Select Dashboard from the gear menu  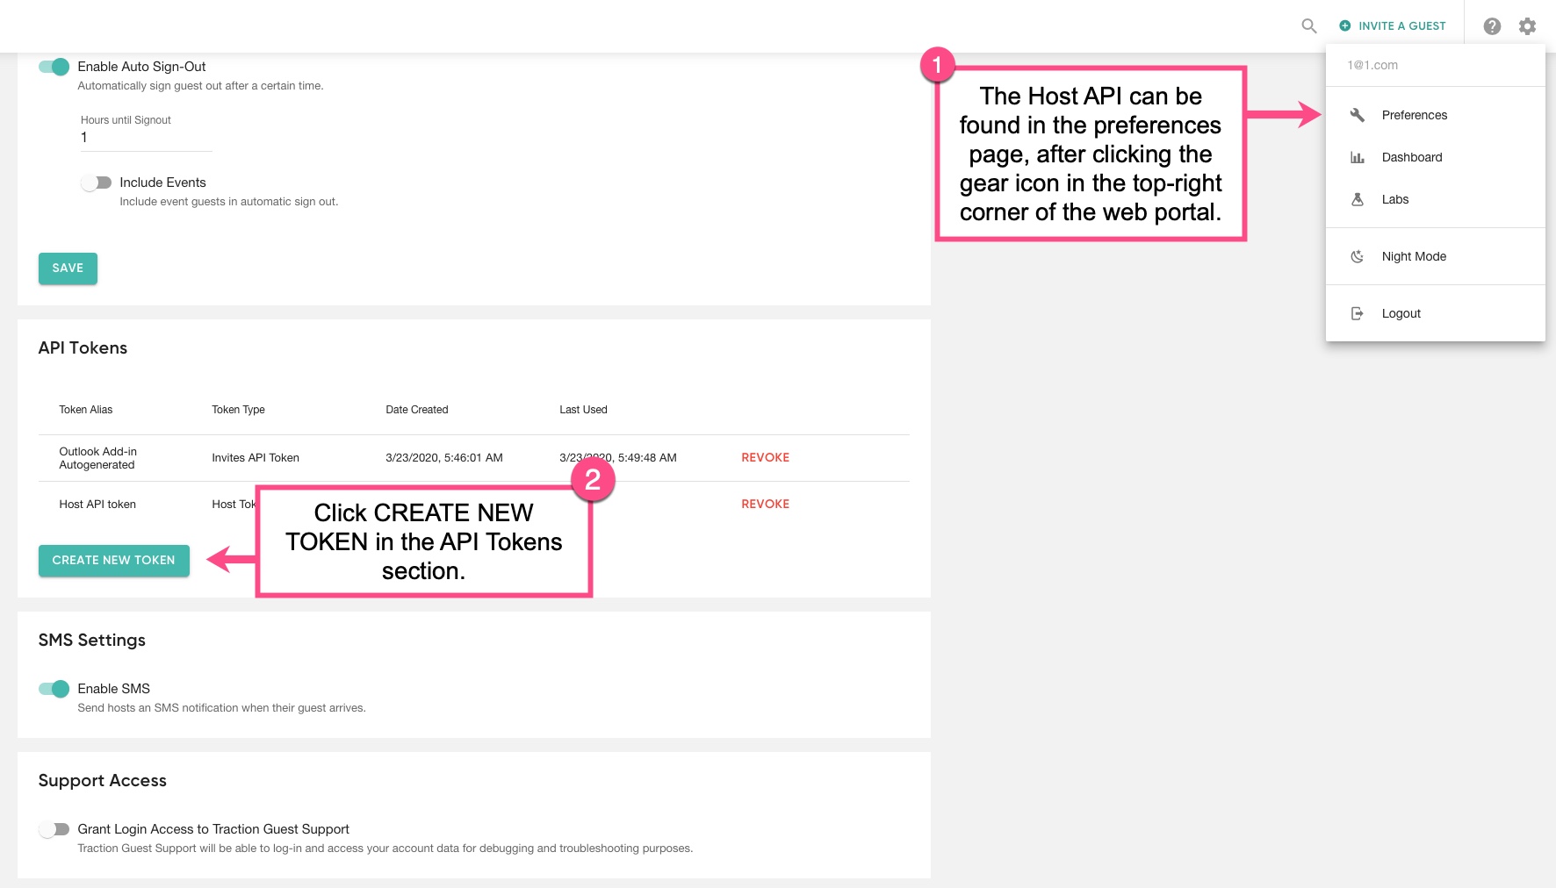[1411, 157]
